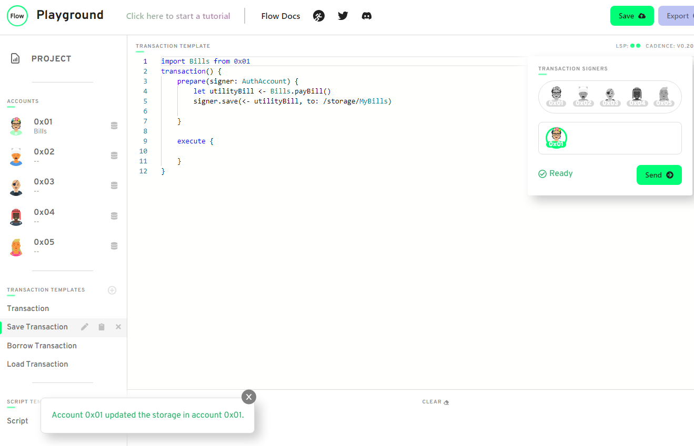This screenshot has height=446, width=694.
Task: Toggle signer 0x05 avatar in signers list
Action: click(x=664, y=97)
